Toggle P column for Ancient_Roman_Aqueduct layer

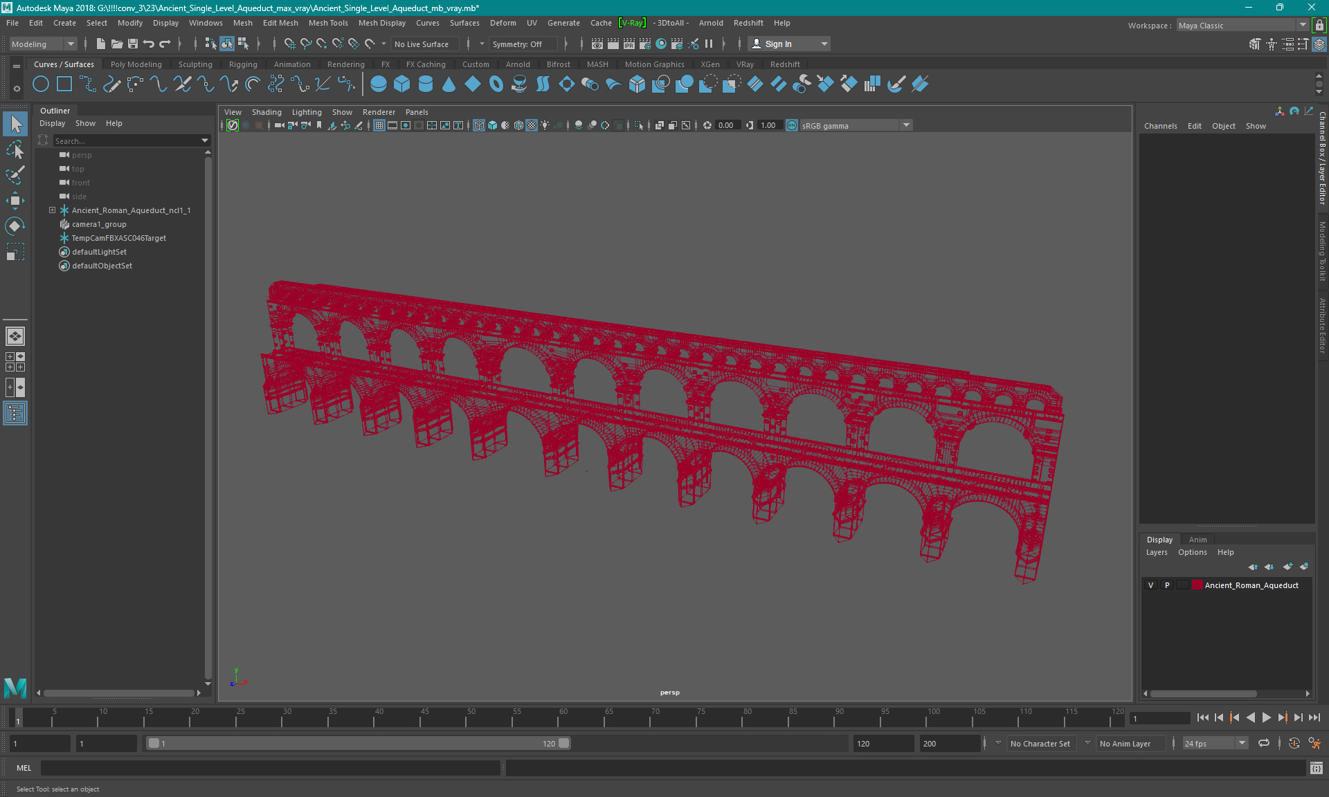(1166, 585)
